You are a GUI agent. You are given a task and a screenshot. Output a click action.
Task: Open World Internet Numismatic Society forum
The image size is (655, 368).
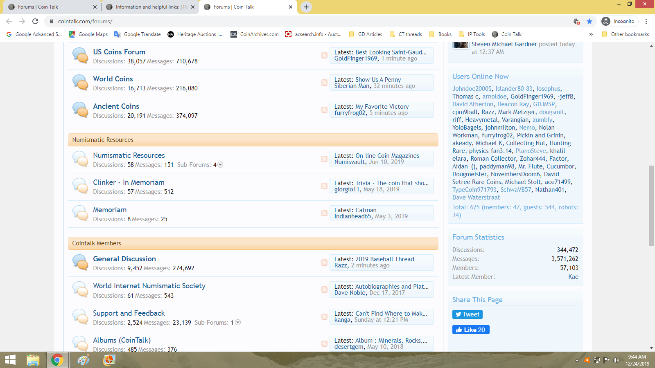pyautogui.click(x=149, y=286)
